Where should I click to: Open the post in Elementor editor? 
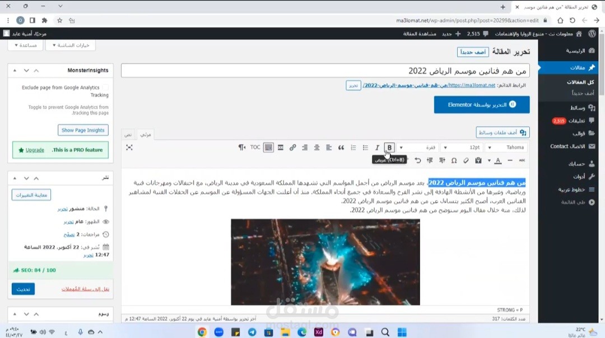click(481, 104)
